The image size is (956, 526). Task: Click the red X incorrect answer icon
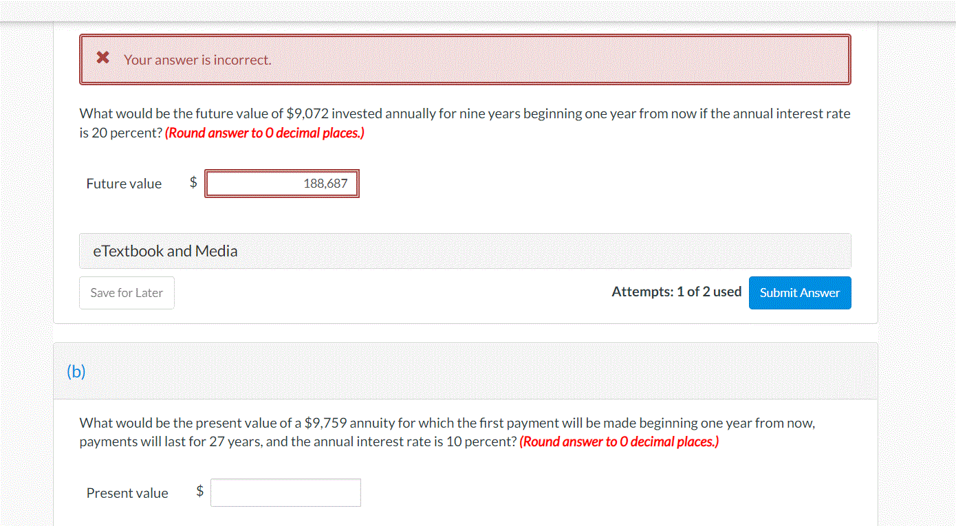click(x=103, y=58)
